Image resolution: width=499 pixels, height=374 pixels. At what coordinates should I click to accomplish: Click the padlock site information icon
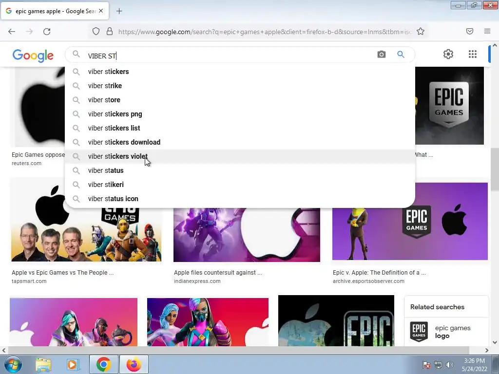(x=110, y=32)
